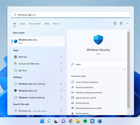Image resolution: width=140 pixels, height=125 pixels.
Task: Click the Services app icon
Action: pyautogui.click(x=15, y=70)
